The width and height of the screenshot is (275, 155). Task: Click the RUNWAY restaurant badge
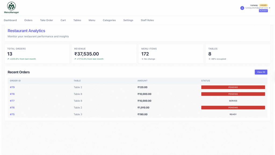coord(263,11)
